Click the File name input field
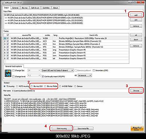 70,91
